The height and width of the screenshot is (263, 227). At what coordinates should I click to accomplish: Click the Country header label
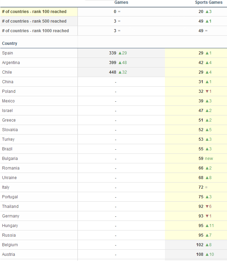click(10, 43)
